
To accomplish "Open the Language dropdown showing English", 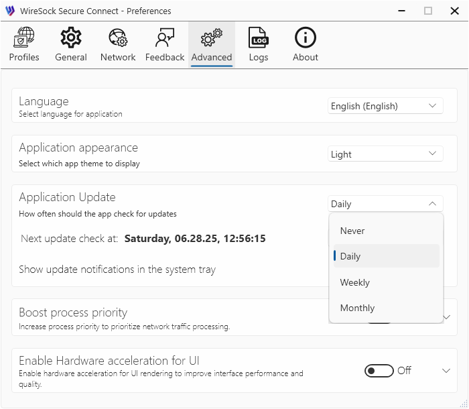I will coord(385,106).
